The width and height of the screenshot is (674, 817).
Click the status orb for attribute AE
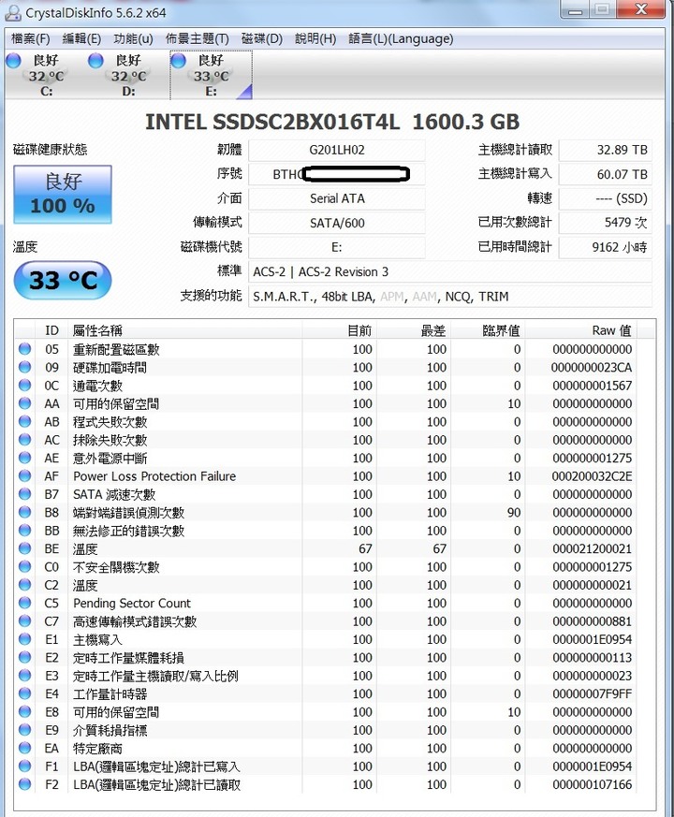24,458
